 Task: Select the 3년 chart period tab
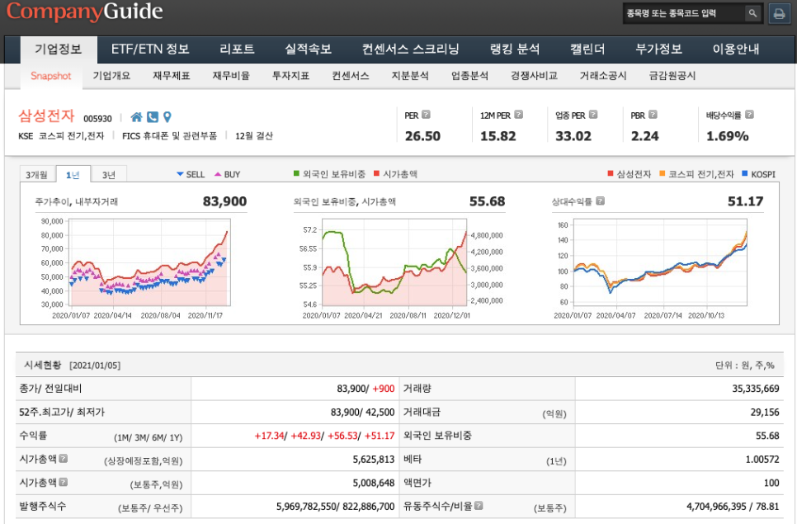(x=109, y=175)
